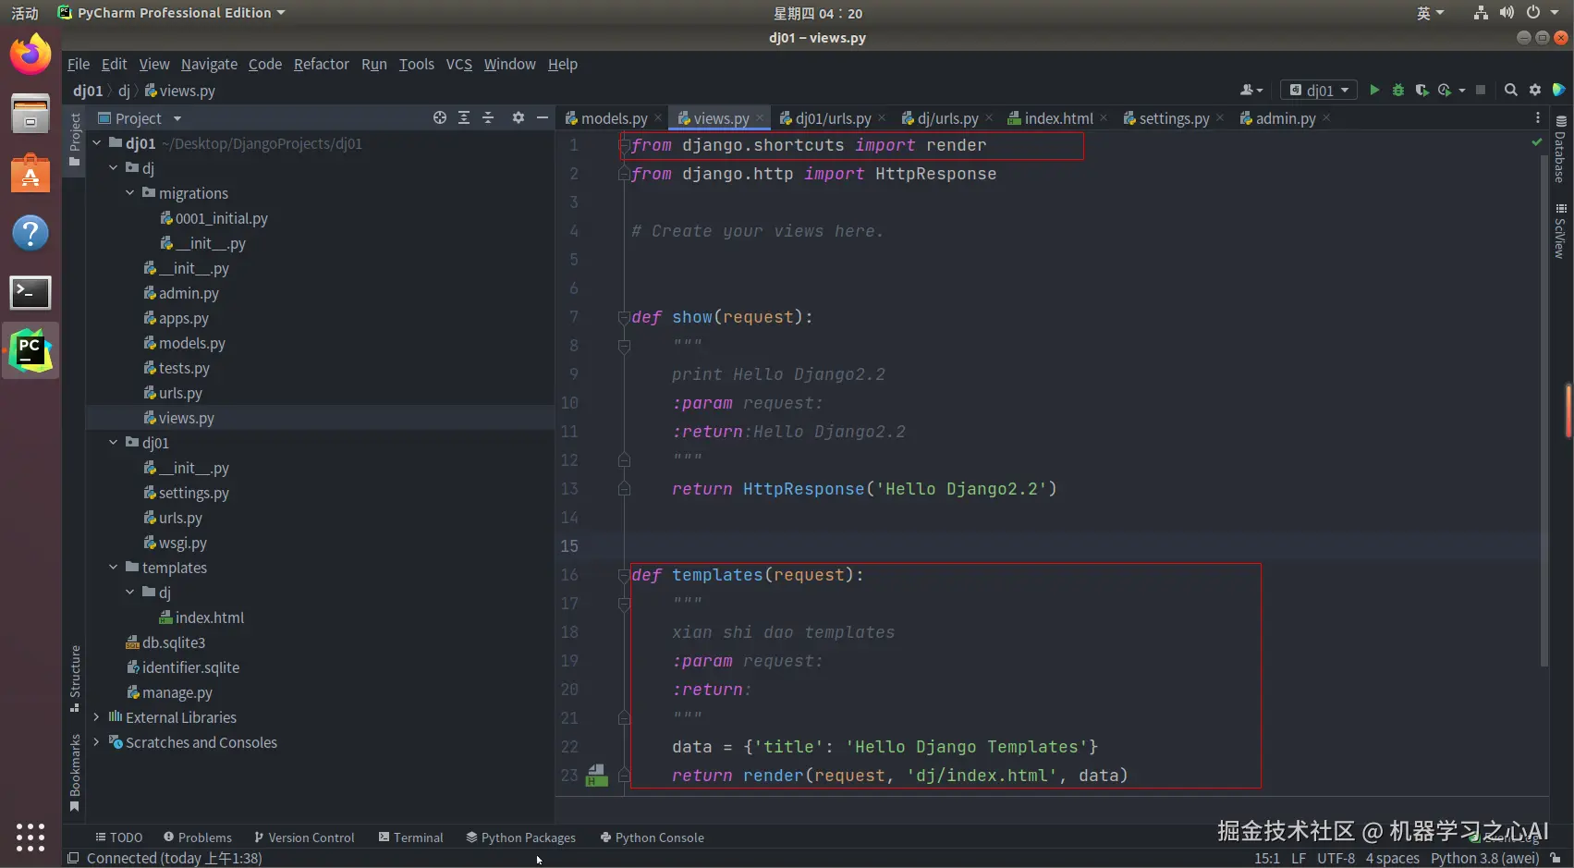Open index.html in the project tree
The width and height of the screenshot is (1574, 868).
tap(209, 617)
